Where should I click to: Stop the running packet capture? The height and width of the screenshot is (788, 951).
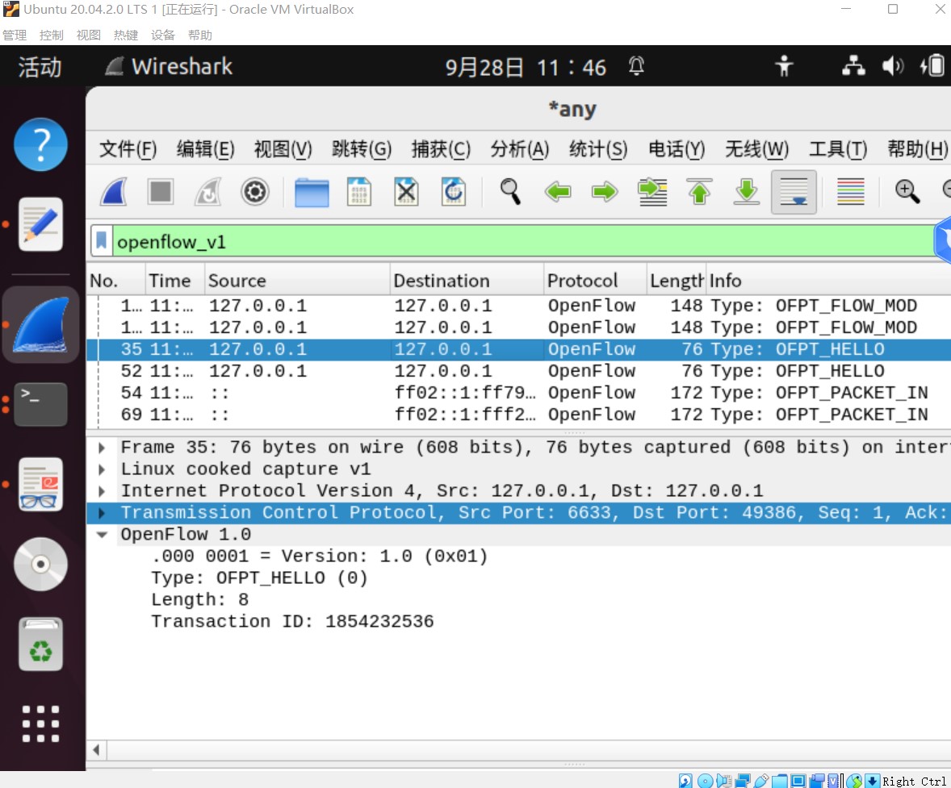tap(160, 192)
